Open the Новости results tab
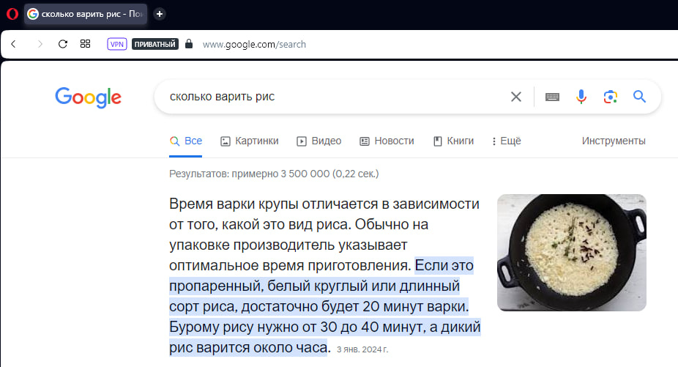 pyautogui.click(x=387, y=141)
